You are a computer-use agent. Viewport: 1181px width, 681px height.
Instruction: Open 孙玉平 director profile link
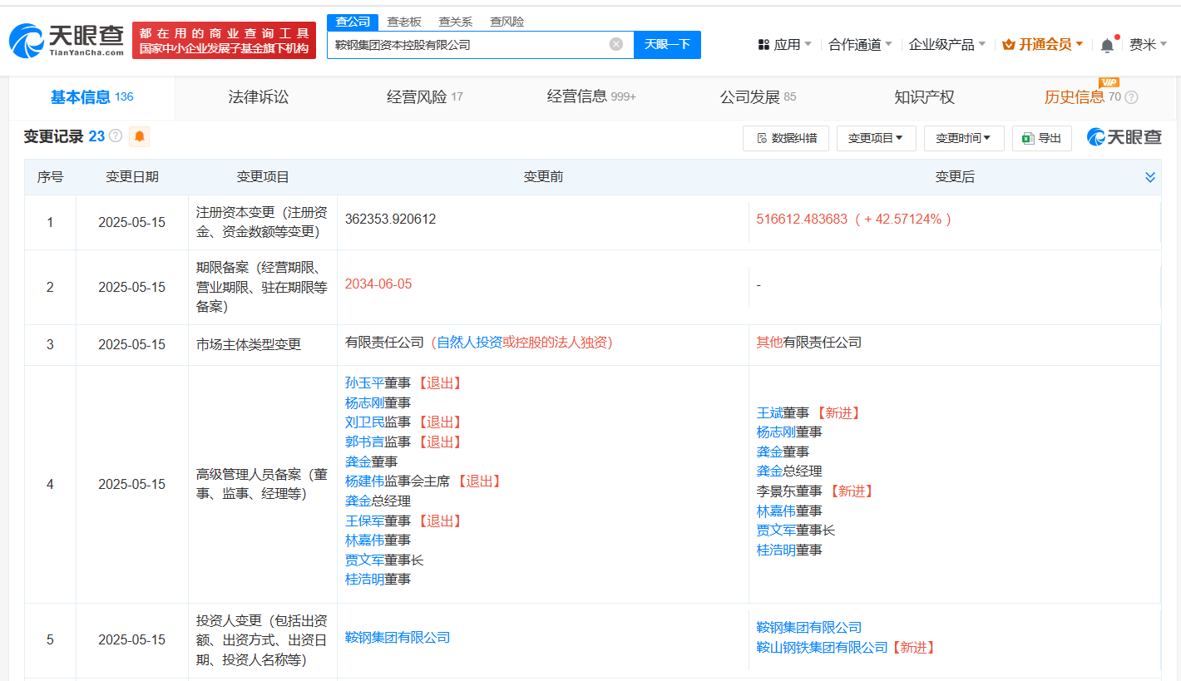pos(364,383)
